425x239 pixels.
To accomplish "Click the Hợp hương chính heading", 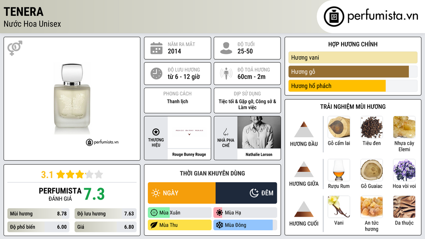I will click(x=353, y=44).
